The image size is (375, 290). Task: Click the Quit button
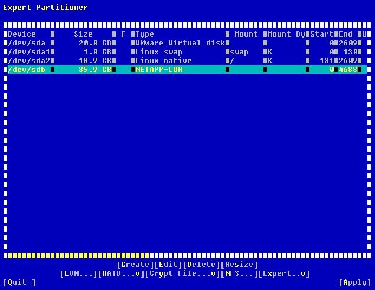[x=19, y=282]
